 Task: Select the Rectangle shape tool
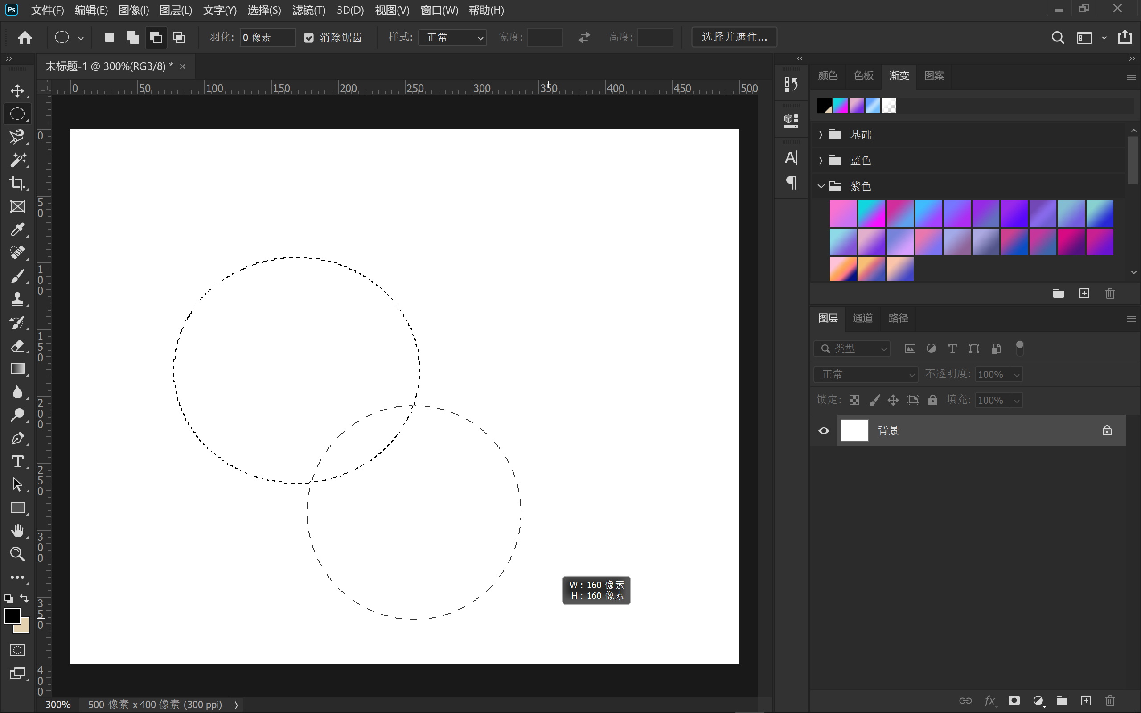[17, 508]
